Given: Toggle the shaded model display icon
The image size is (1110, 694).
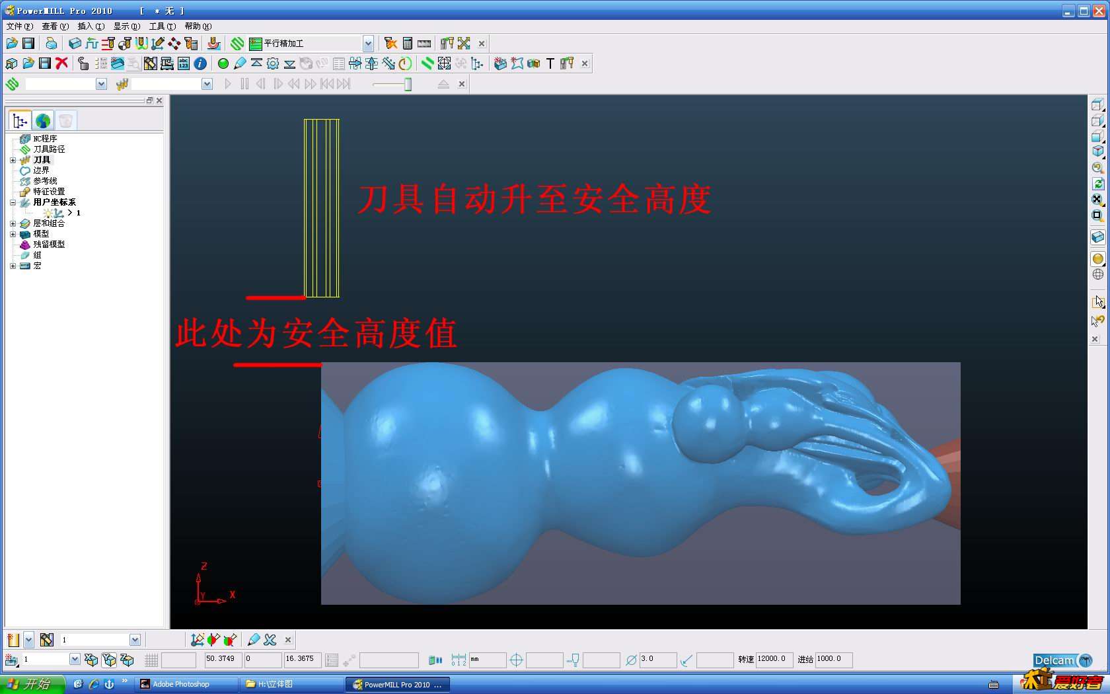Looking at the screenshot, I should [1097, 258].
